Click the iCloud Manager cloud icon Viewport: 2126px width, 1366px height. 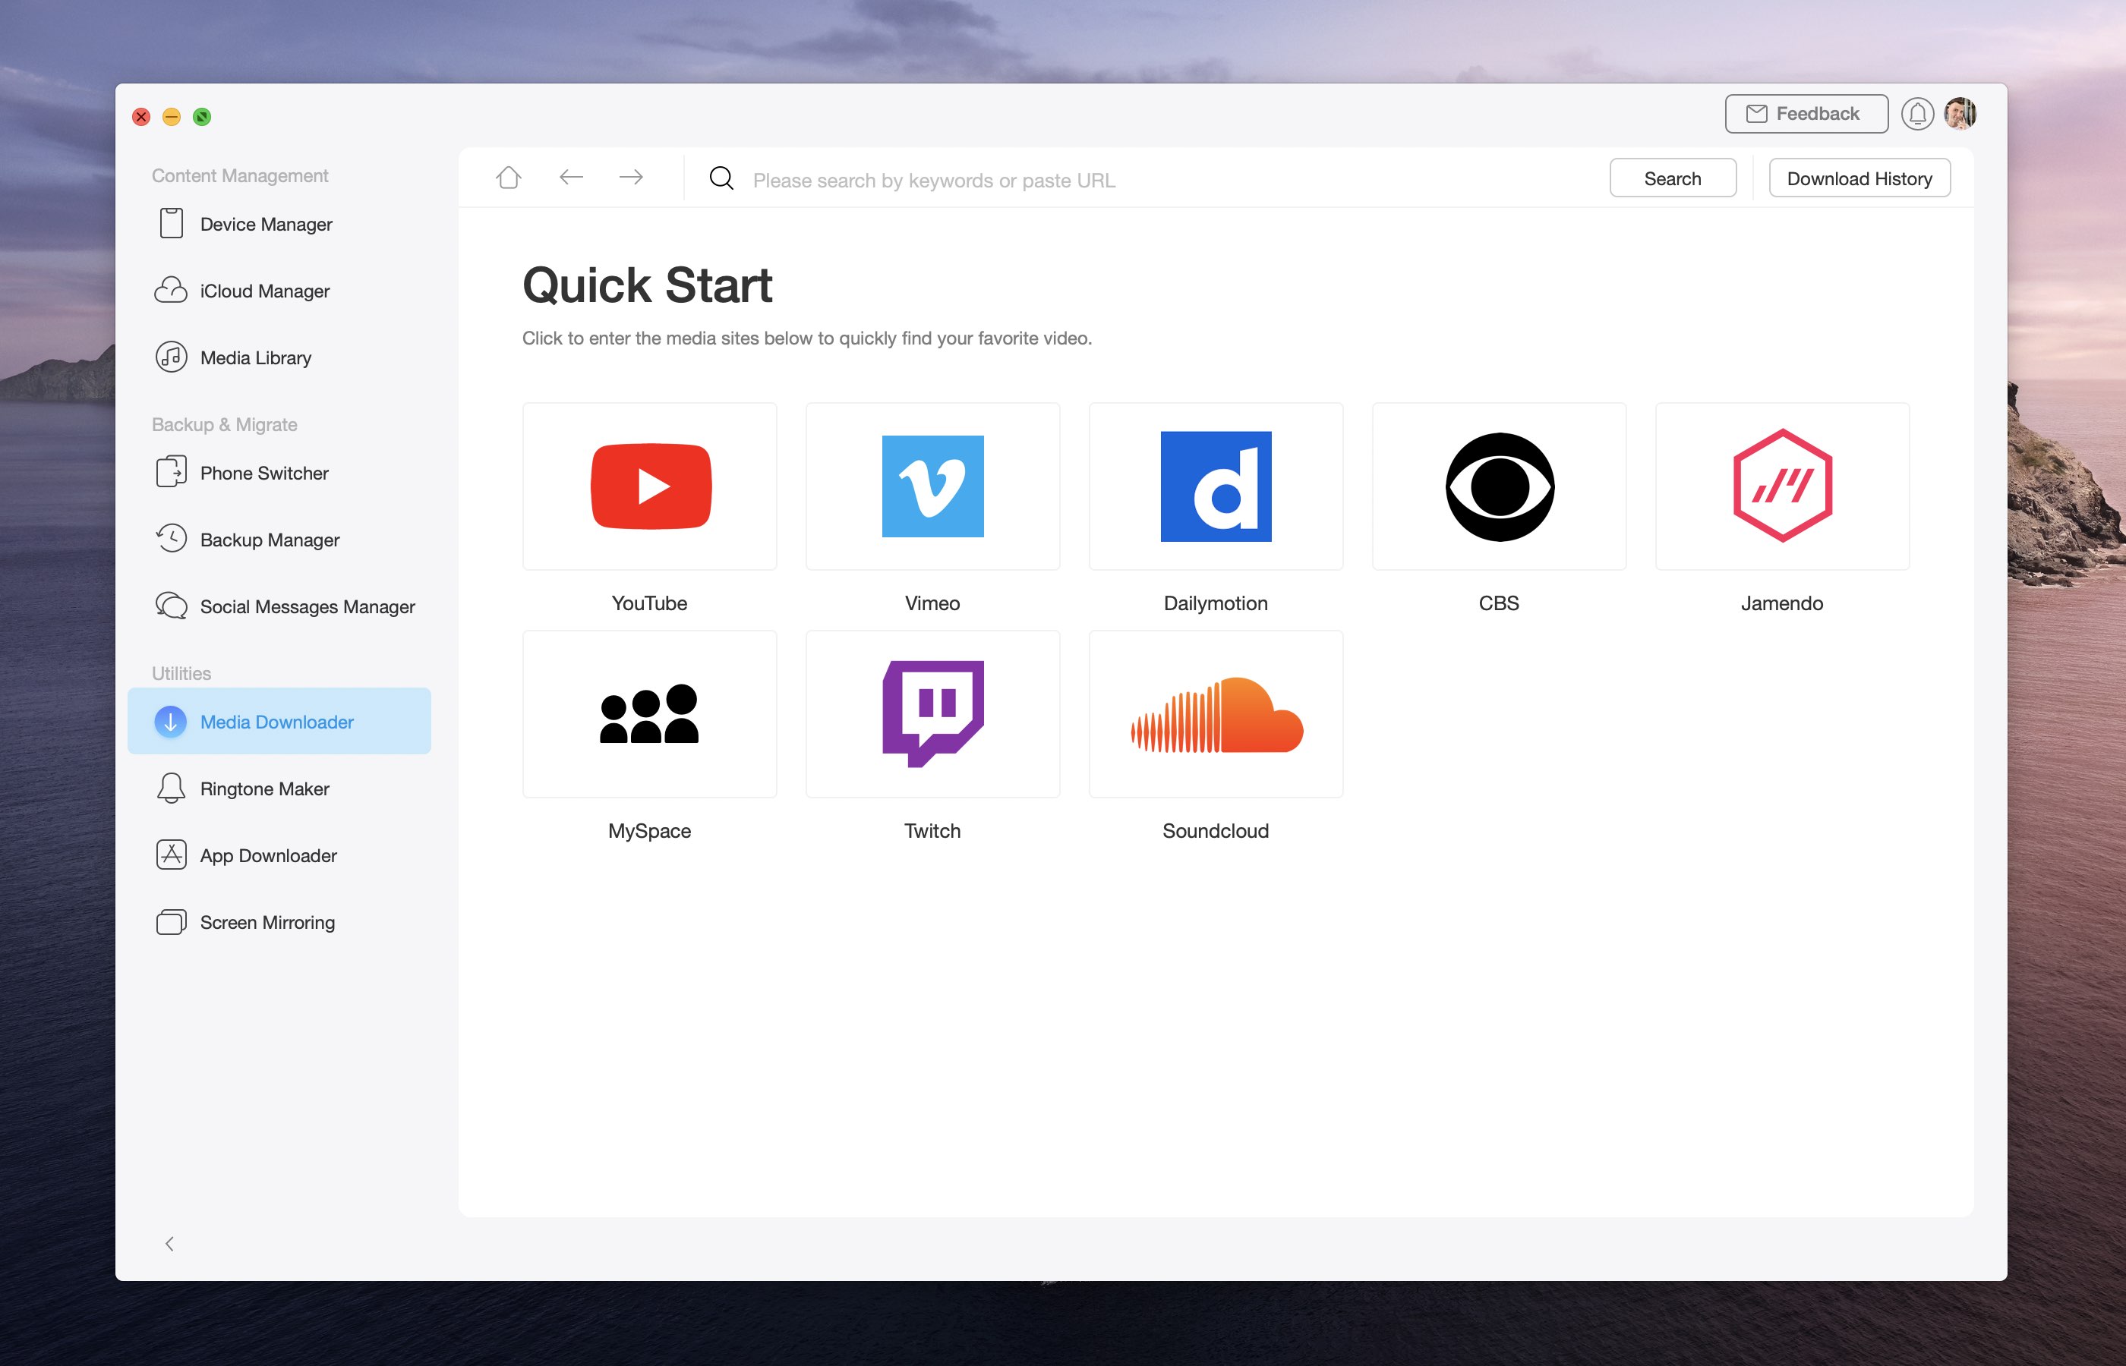[172, 290]
